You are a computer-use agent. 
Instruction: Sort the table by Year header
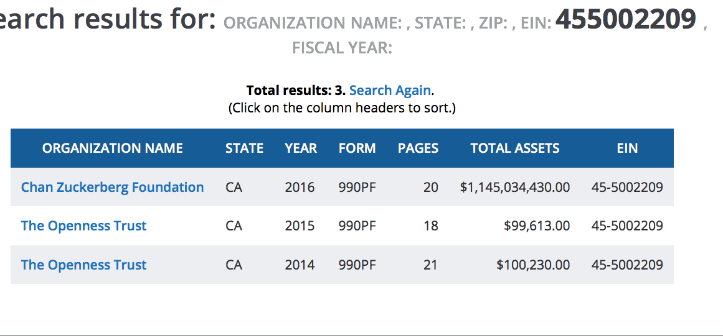301,148
